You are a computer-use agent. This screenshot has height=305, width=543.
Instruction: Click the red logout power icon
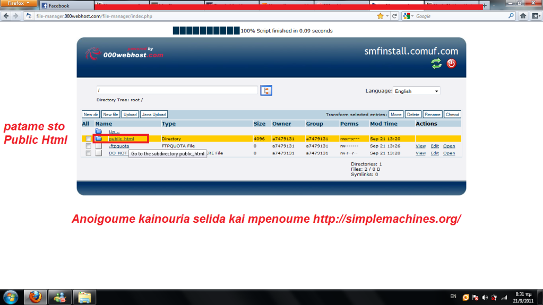click(x=451, y=64)
